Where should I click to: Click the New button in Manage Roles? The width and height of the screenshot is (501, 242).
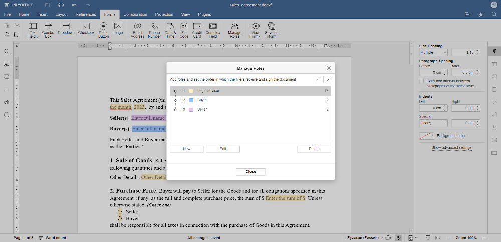tap(187, 149)
